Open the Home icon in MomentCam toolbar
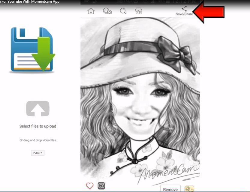The image size is (250, 192). coord(91,11)
